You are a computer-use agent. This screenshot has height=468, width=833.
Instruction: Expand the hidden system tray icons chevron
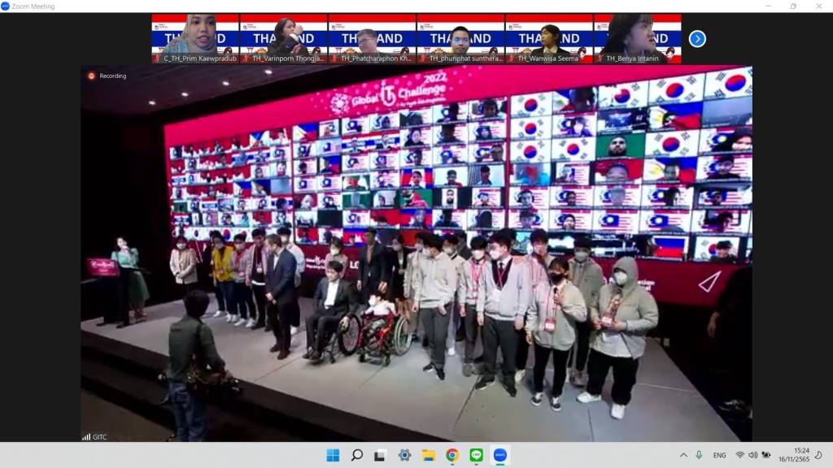(x=683, y=455)
